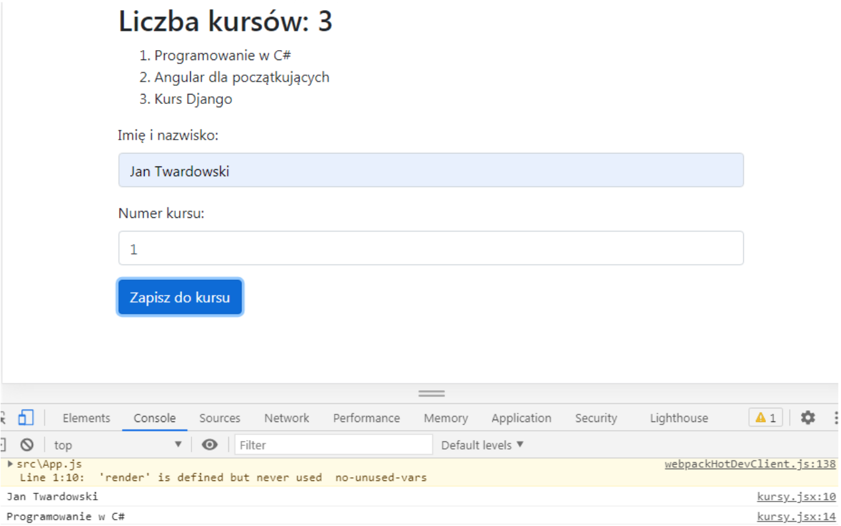Select the Application tab
Screen dimensions: 841x526
point(521,418)
